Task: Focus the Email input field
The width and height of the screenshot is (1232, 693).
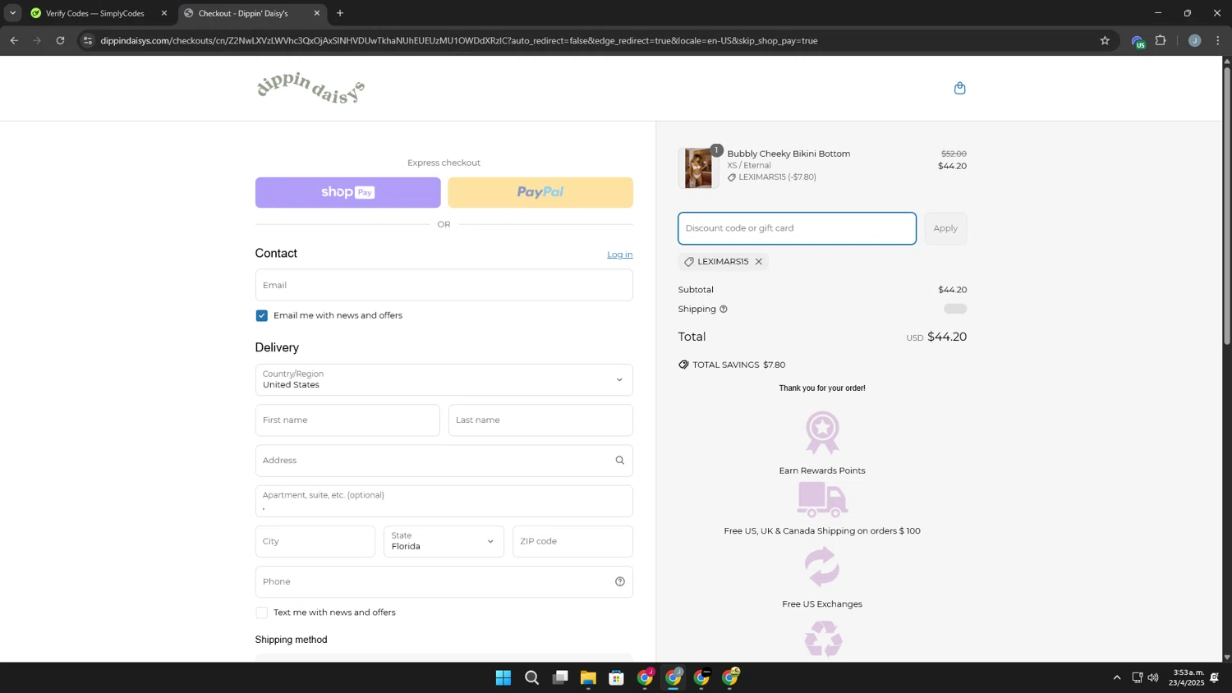Action: [x=444, y=285]
